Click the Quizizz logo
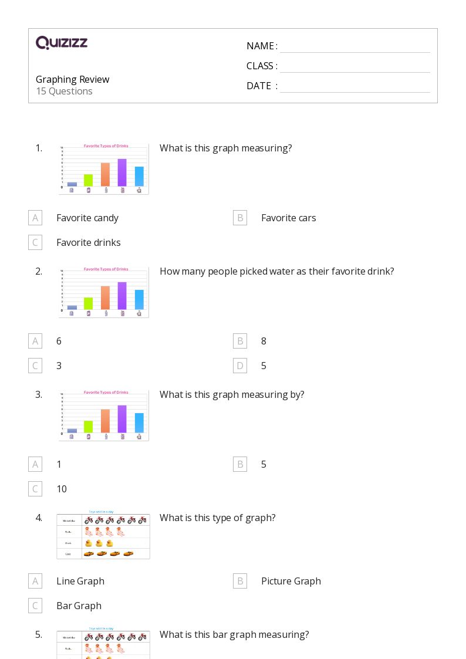The width and height of the screenshot is (466, 659). coord(62,43)
